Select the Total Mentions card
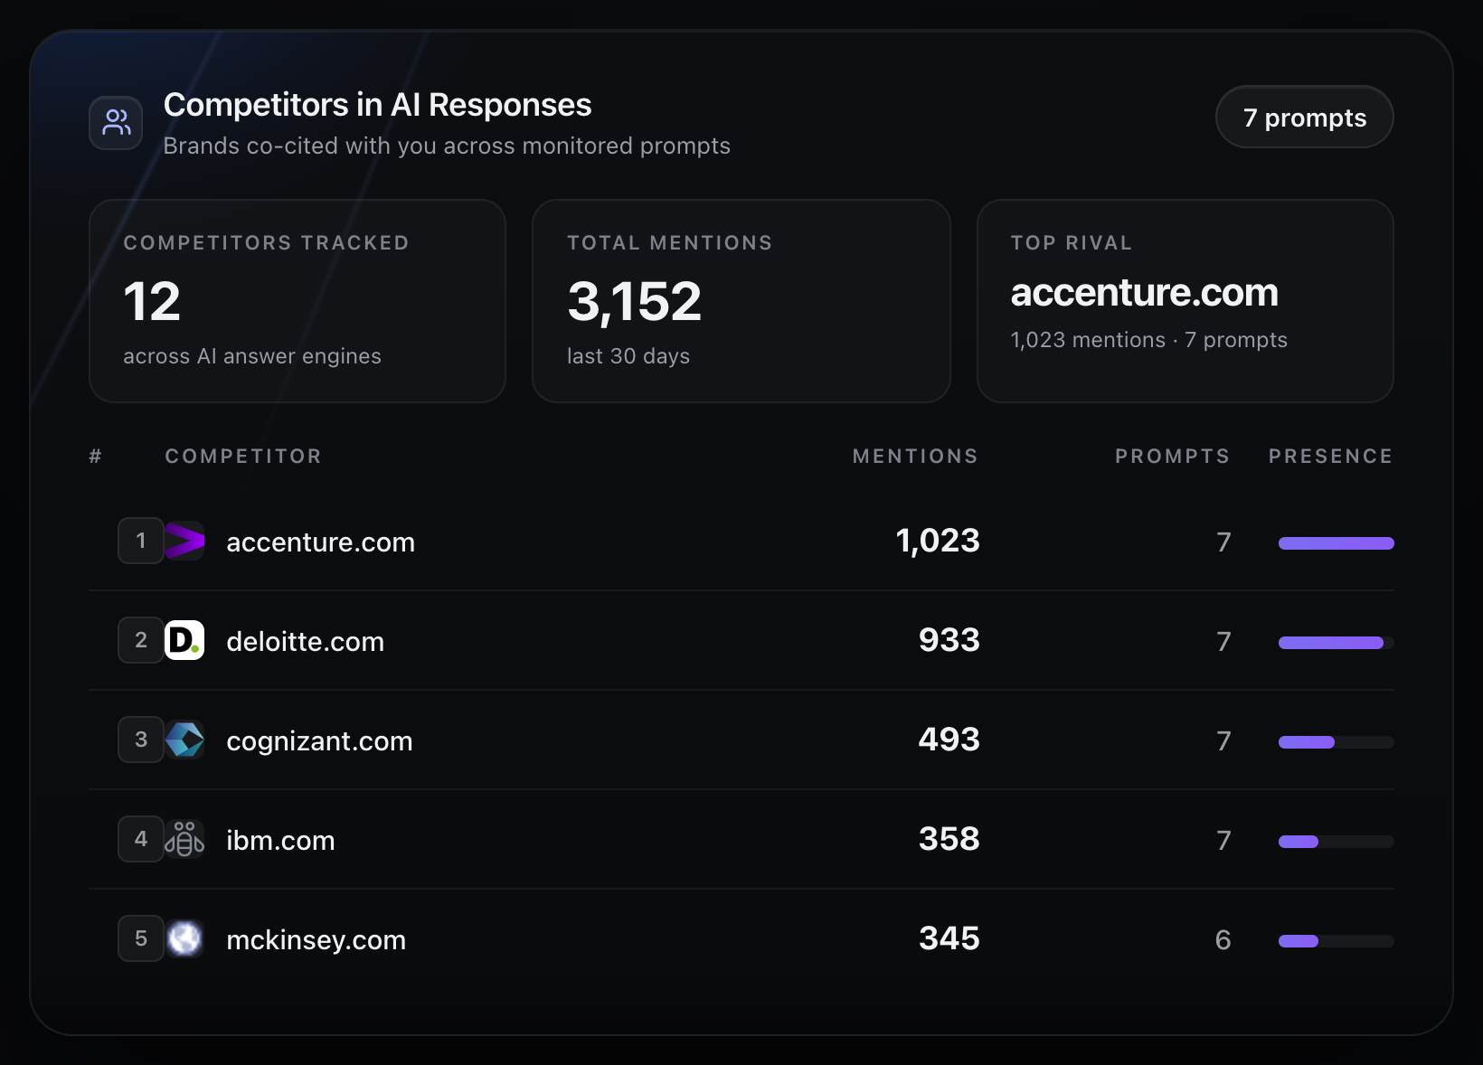The width and height of the screenshot is (1483, 1065). (x=741, y=301)
